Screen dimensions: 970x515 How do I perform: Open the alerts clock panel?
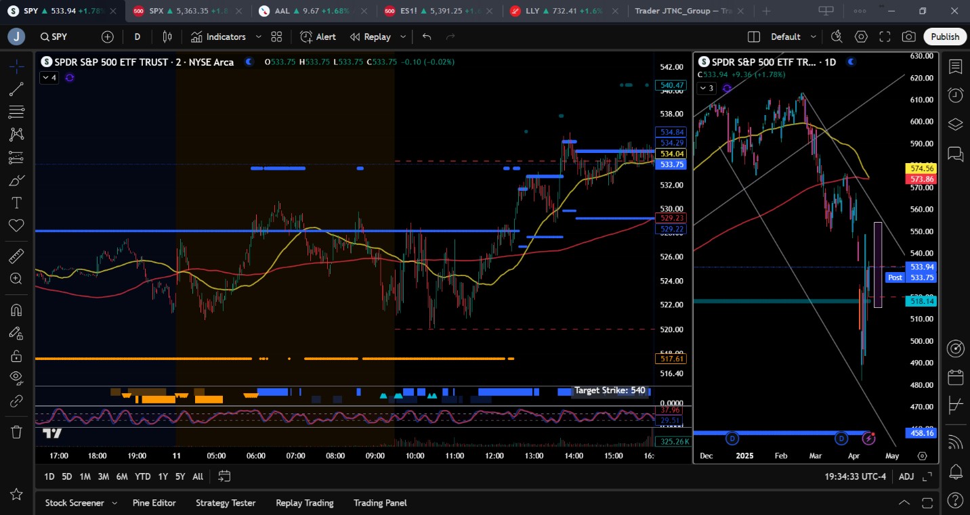tap(956, 95)
